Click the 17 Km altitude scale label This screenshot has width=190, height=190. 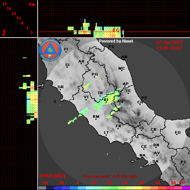tap(4, 4)
